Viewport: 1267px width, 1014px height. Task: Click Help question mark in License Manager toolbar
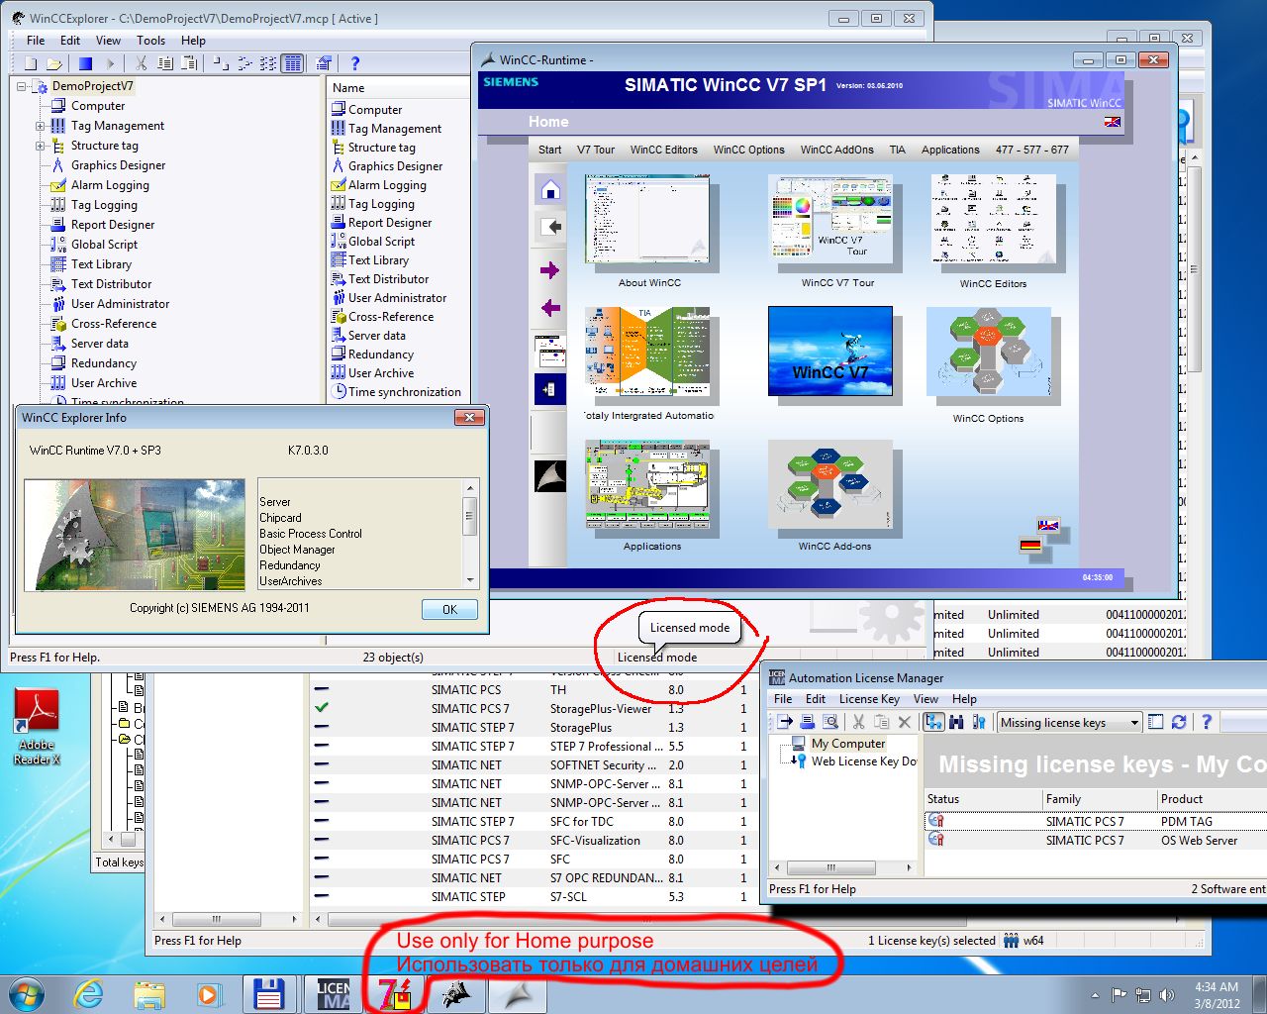[1206, 722]
